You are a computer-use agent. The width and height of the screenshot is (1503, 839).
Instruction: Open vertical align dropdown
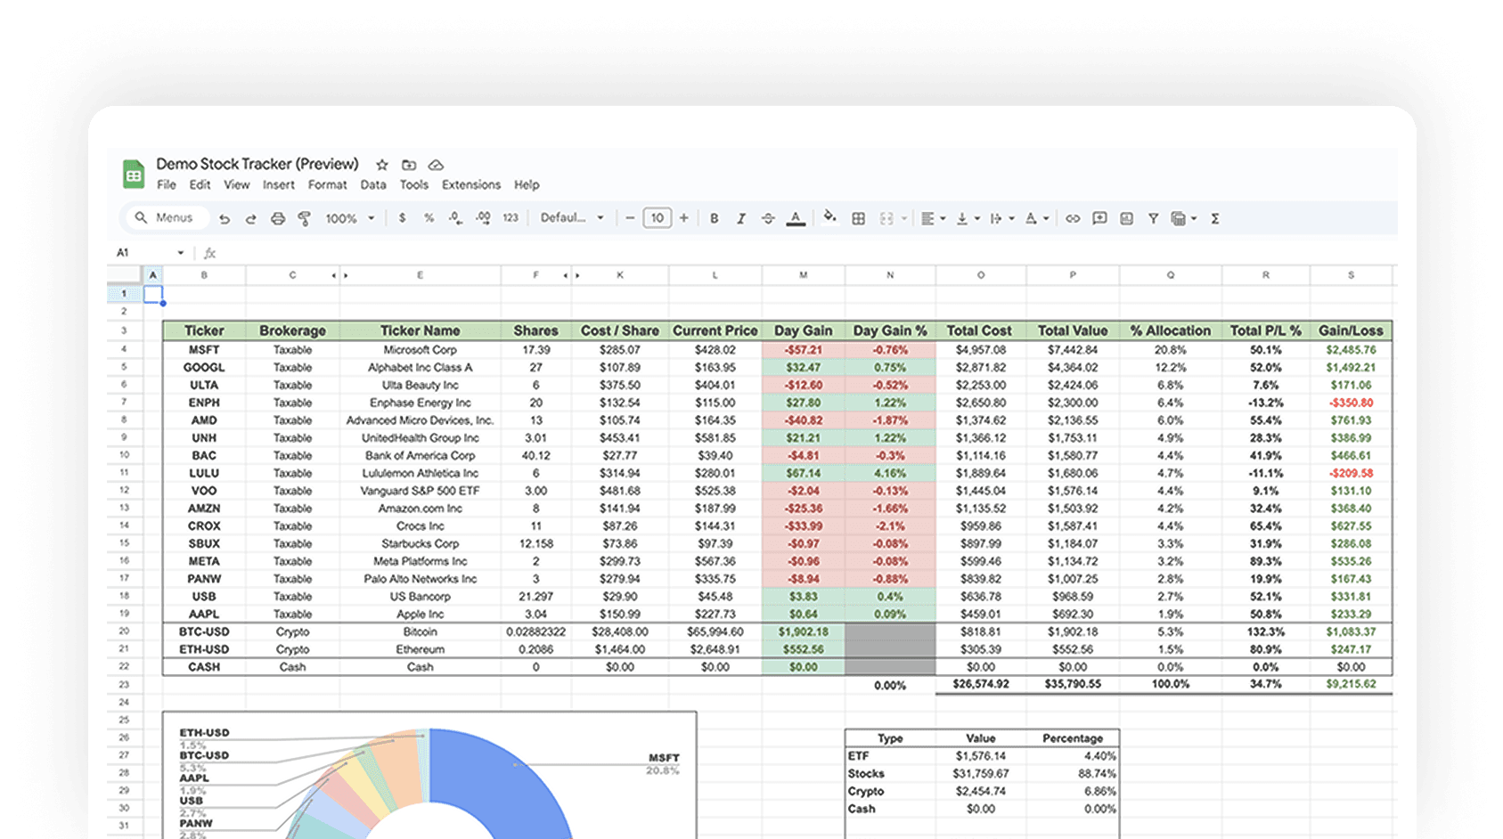coord(968,218)
